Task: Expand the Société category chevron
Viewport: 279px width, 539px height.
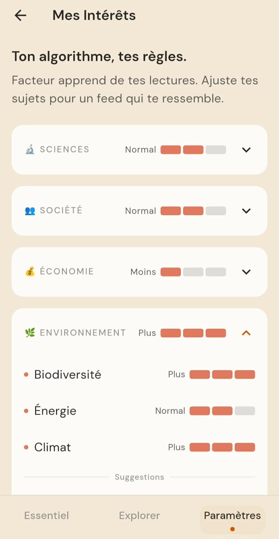Action: tap(246, 211)
